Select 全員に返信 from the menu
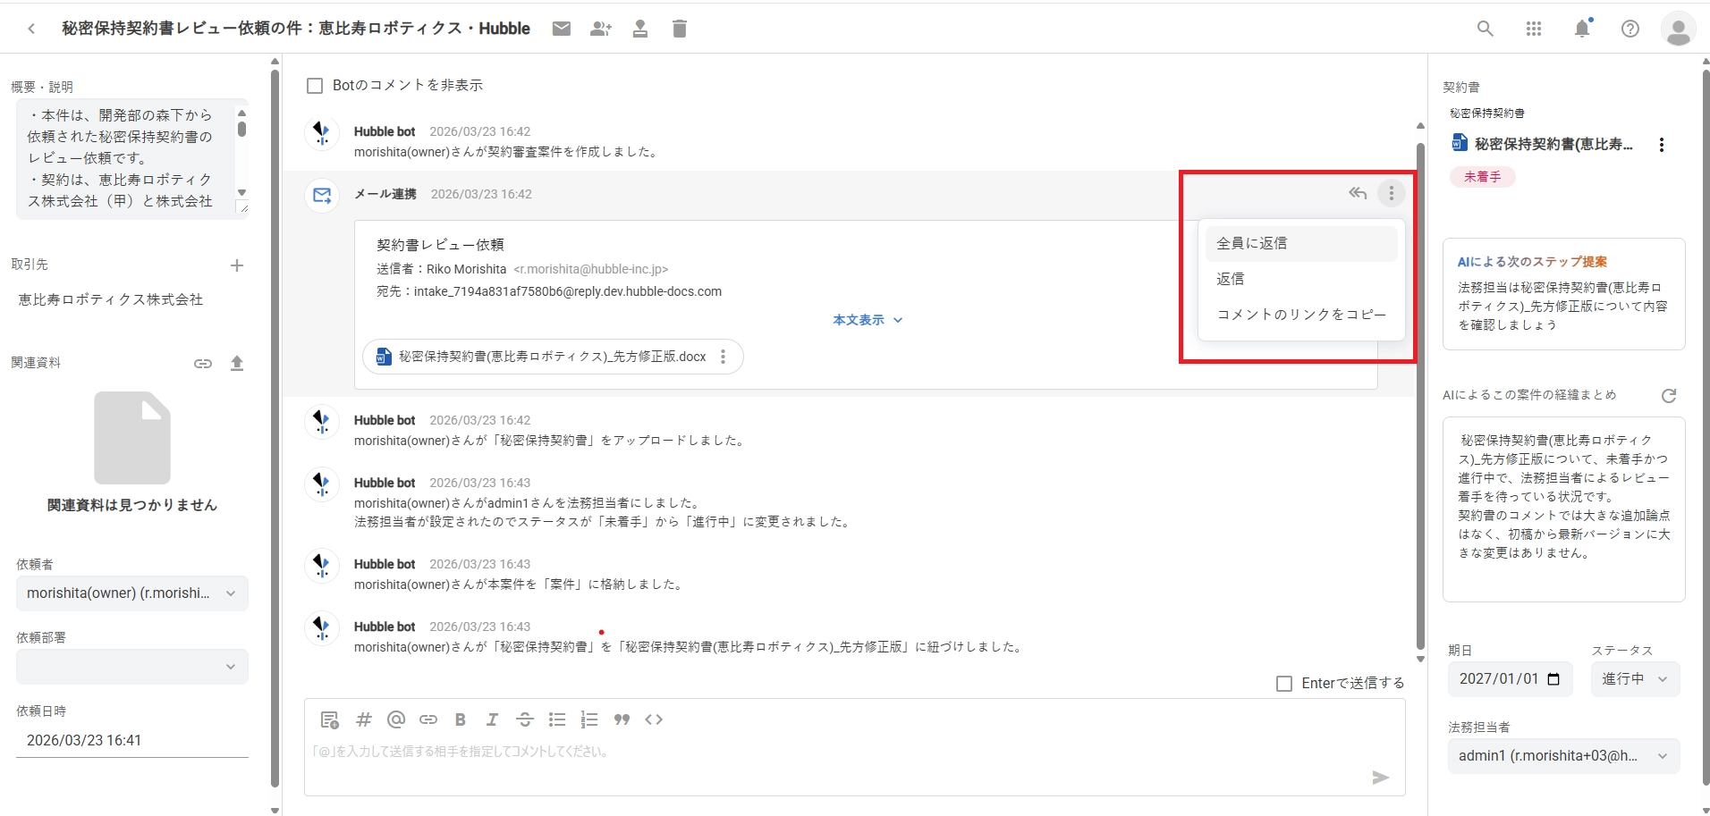This screenshot has height=816, width=1710. [1300, 243]
